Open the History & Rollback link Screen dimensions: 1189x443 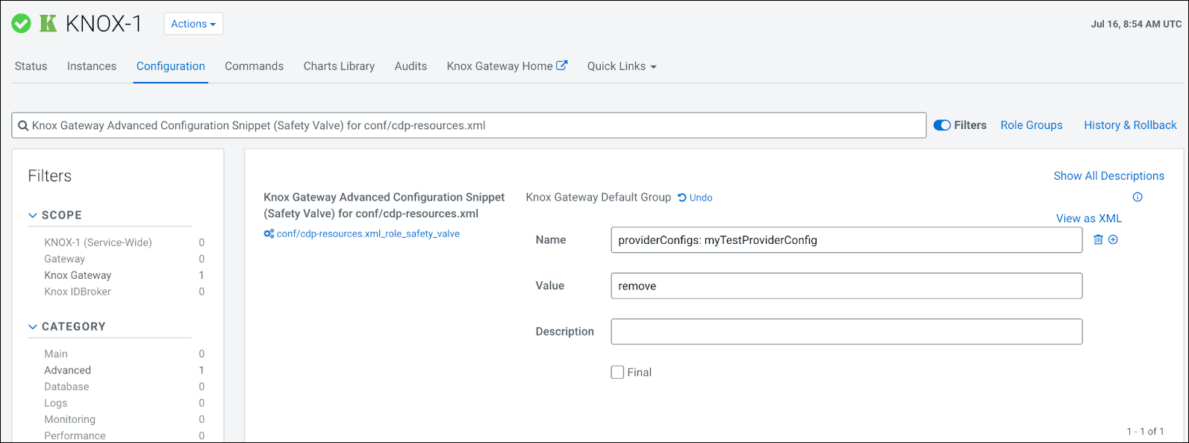[x=1130, y=125]
